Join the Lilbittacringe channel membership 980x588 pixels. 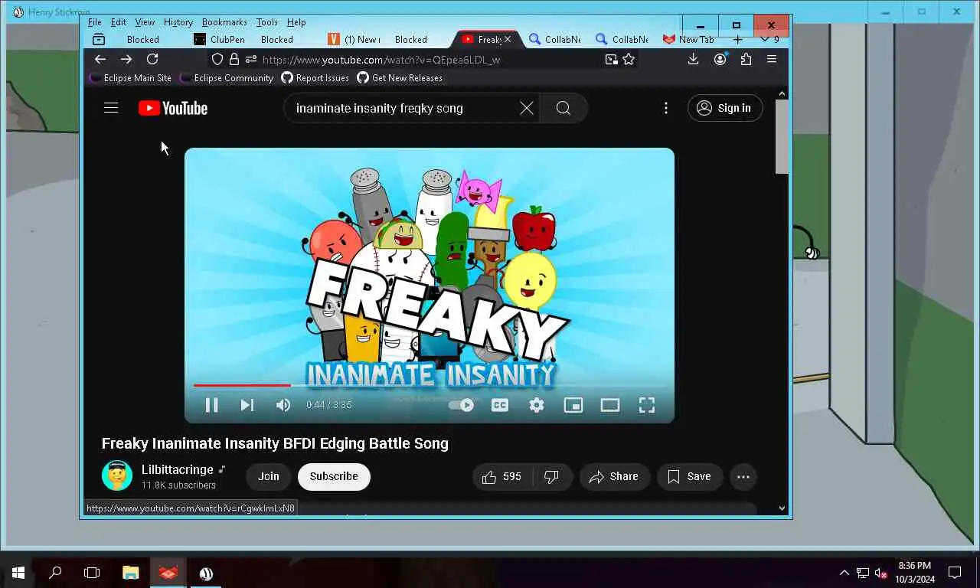tap(269, 476)
